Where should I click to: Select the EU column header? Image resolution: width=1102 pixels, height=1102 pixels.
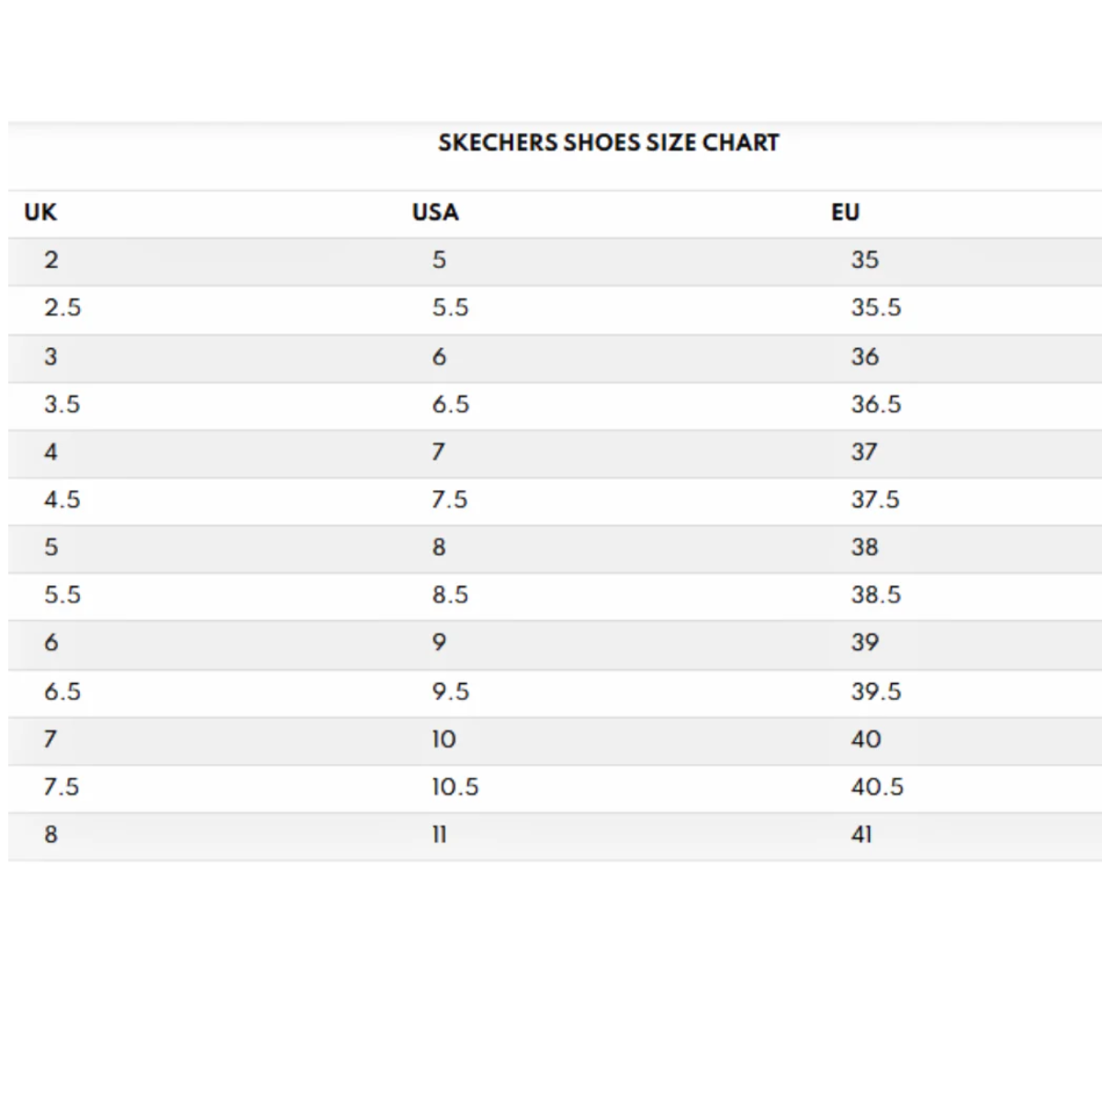846,212
